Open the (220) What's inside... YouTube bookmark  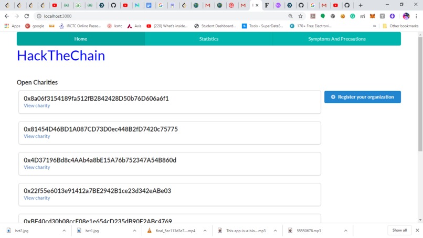tap(167, 26)
